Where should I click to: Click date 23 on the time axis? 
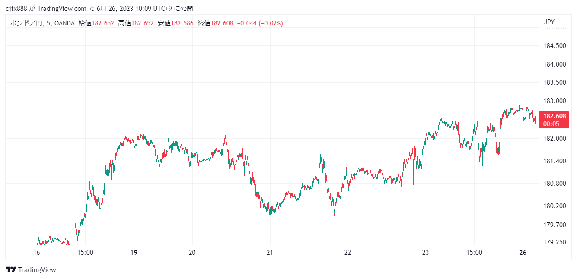pyautogui.click(x=425, y=252)
